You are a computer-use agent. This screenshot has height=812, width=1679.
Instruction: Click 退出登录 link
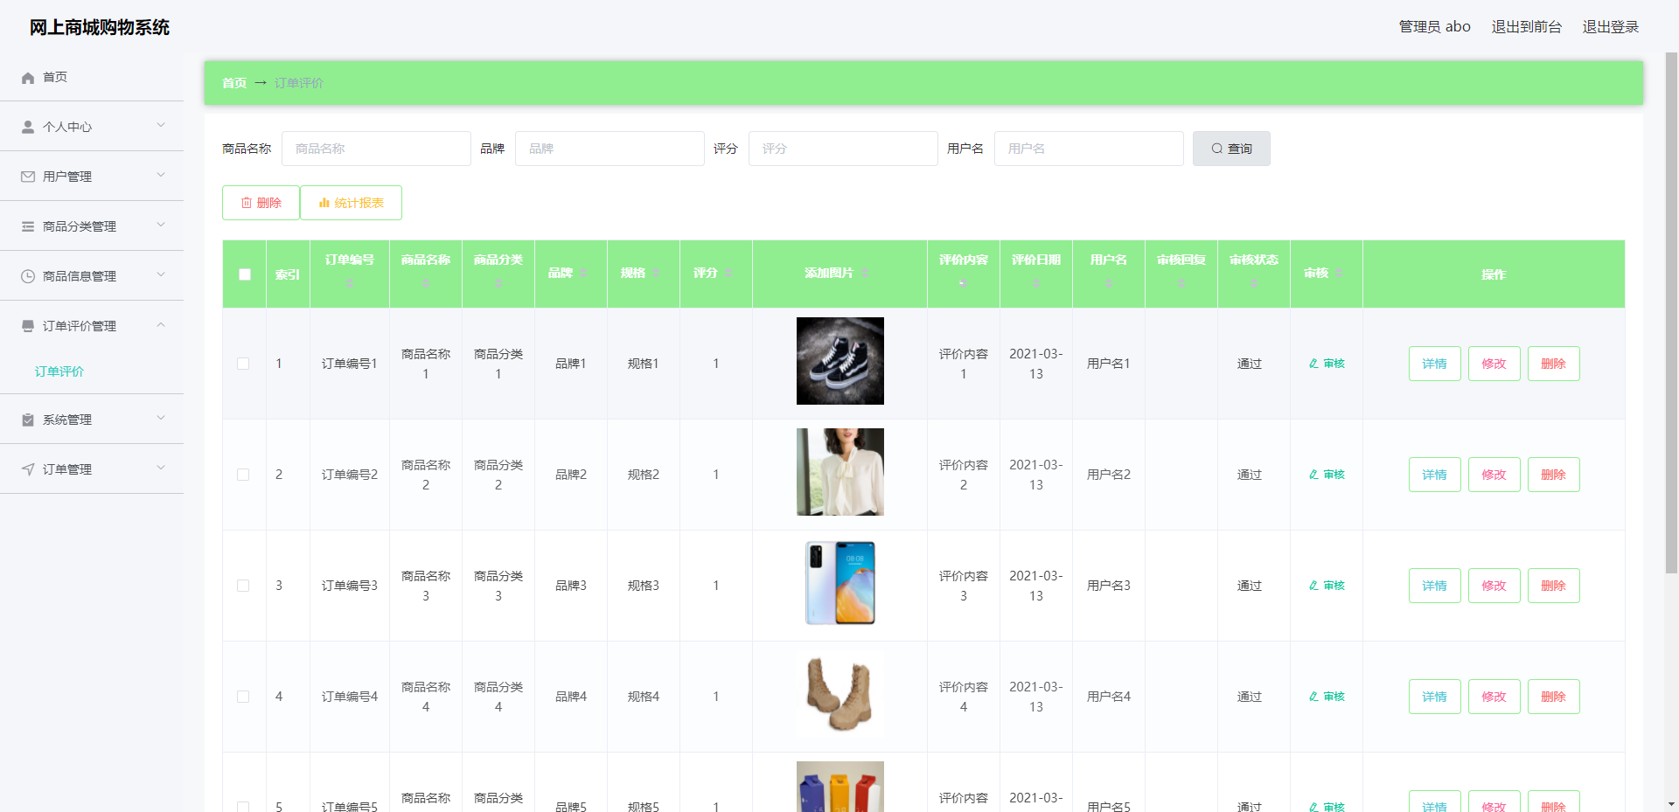[1610, 27]
